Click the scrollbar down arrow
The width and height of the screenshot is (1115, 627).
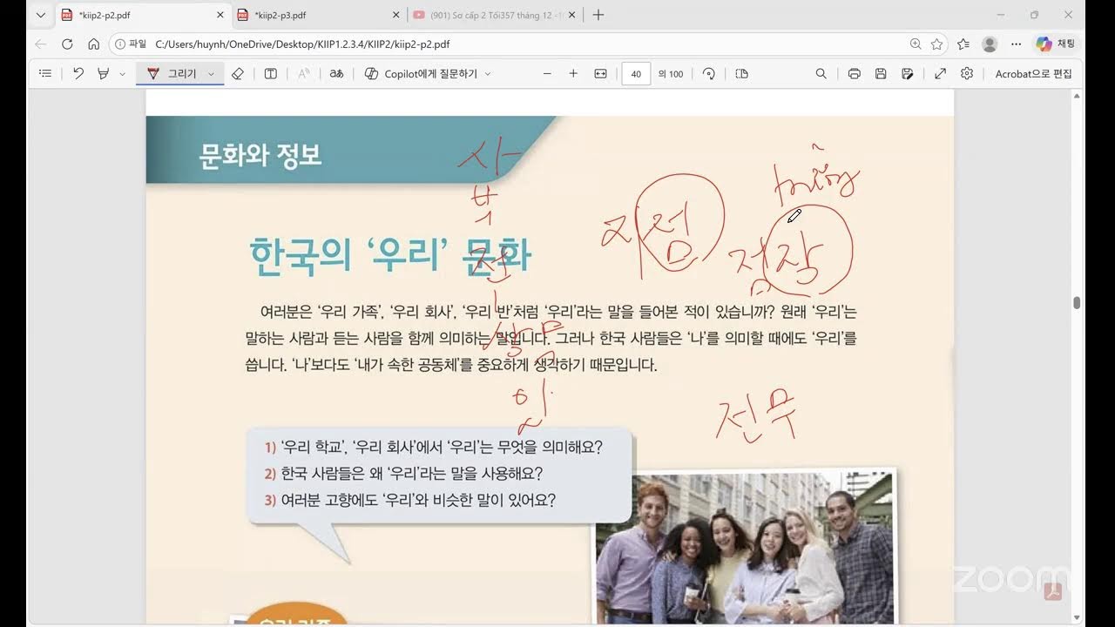tap(1077, 617)
